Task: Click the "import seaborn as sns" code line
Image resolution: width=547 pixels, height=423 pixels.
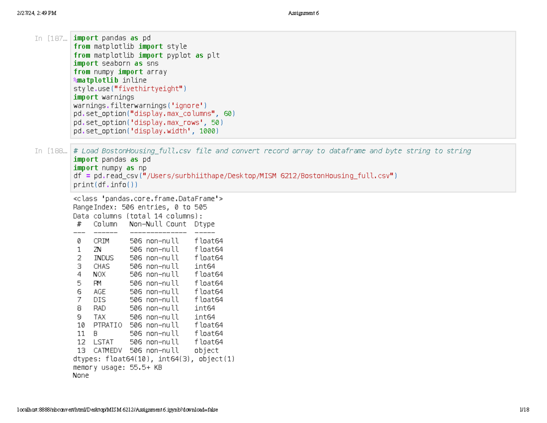Action: pos(116,63)
